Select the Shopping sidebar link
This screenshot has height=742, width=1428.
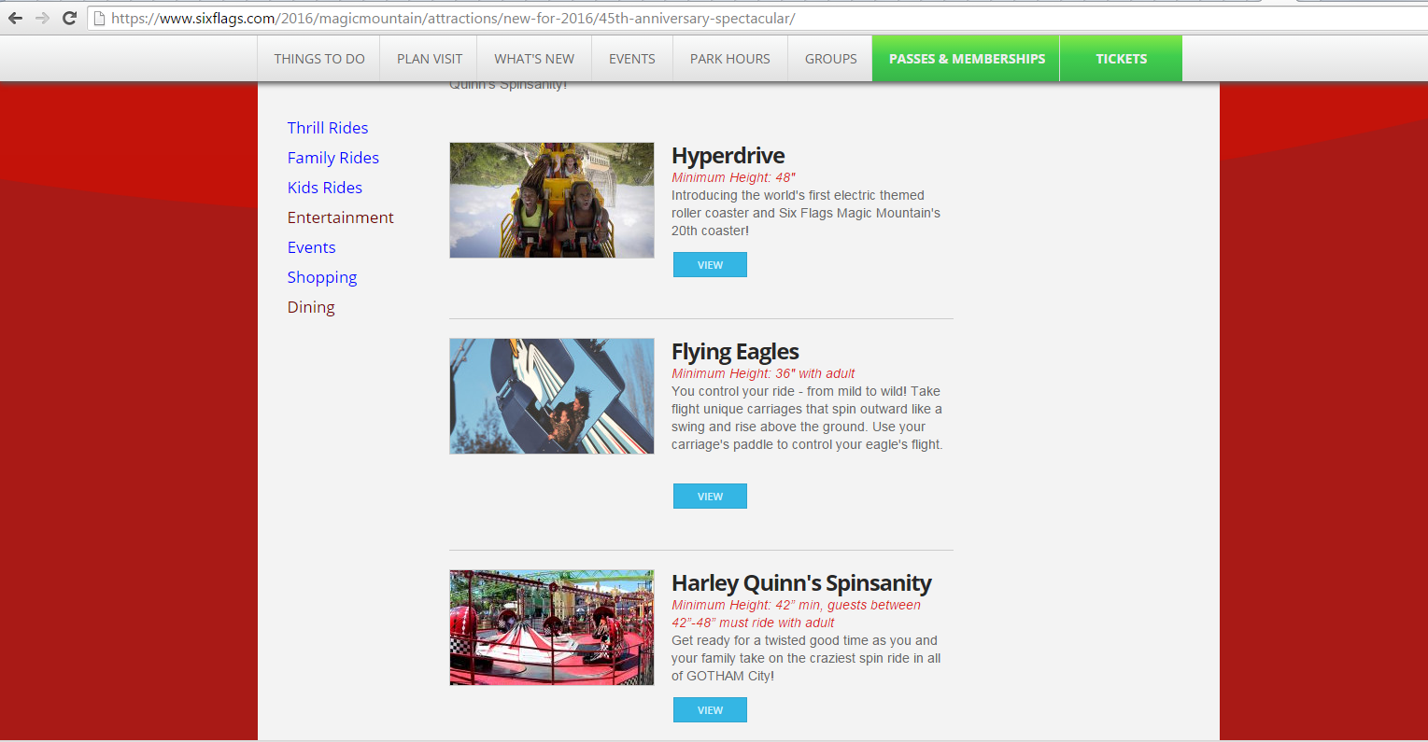pos(322,277)
